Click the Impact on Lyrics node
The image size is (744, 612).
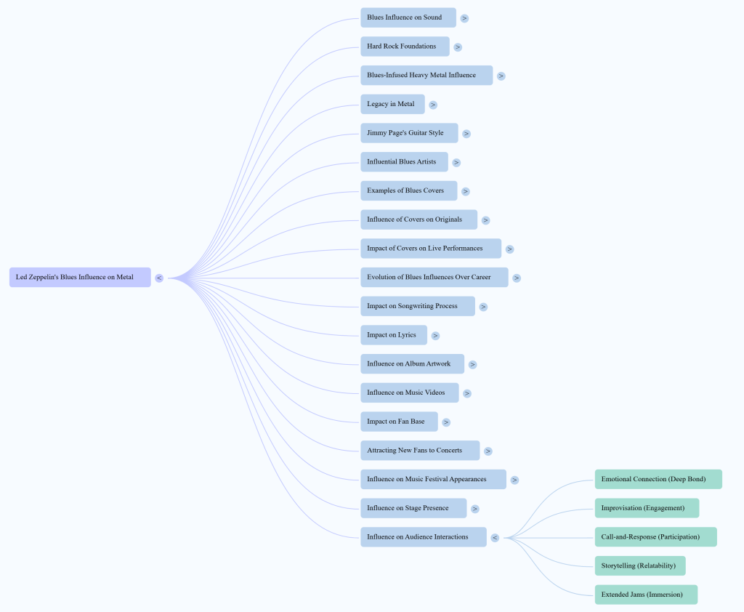[394, 335]
